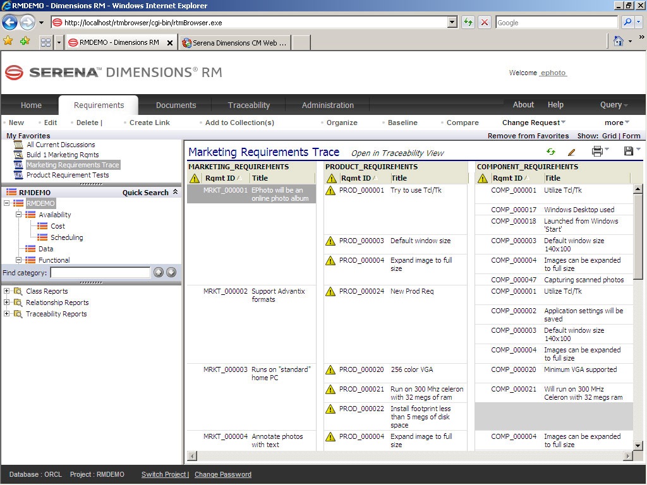647x485 pixels.
Task: Click the Google search input box
Action: [557, 22]
